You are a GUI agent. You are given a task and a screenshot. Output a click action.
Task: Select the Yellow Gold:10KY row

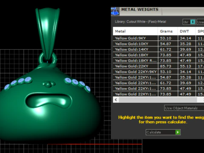[159, 44]
